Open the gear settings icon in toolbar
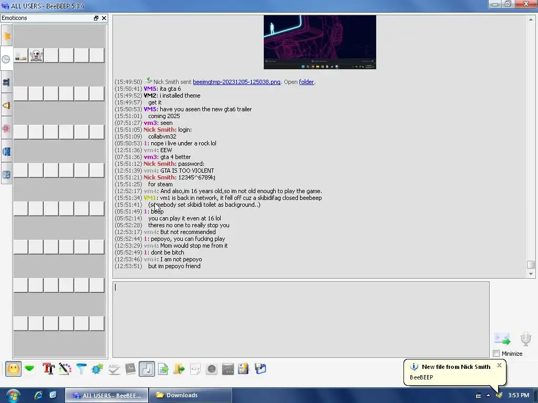The image size is (538, 403). (97, 369)
